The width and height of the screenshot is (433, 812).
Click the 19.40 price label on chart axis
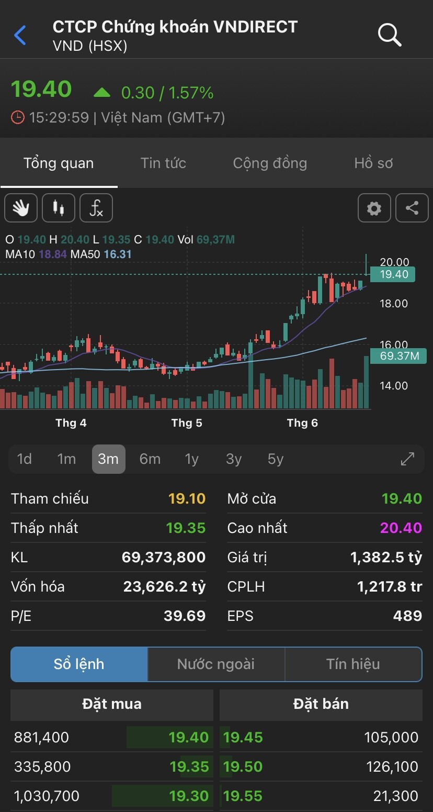coord(393,274)
